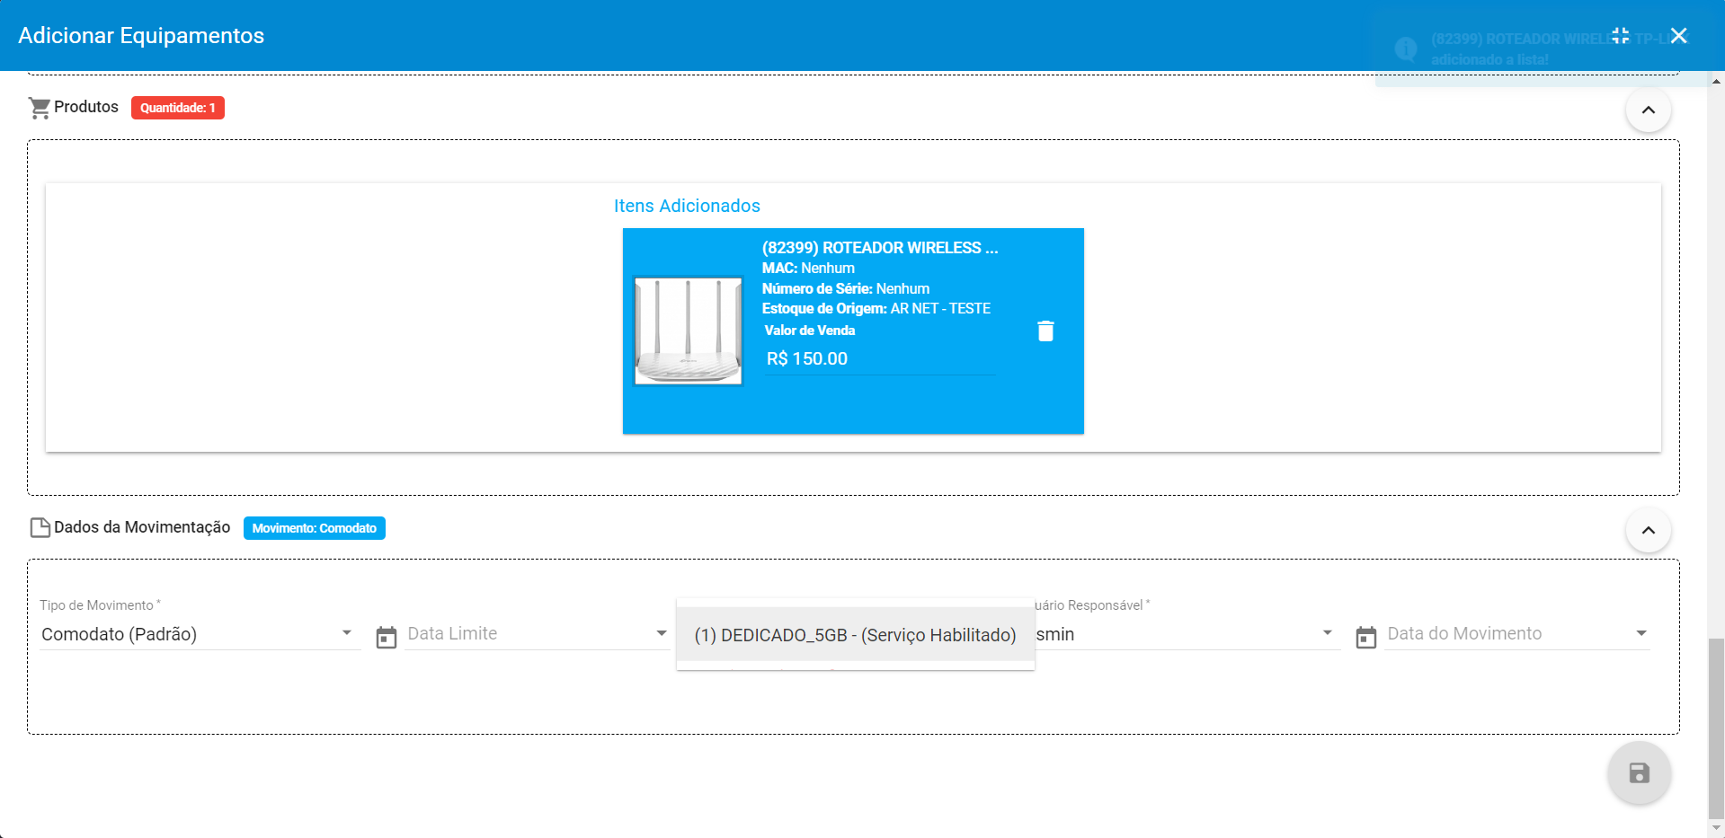Open the Data do Movimento dropdown arrow

point(1641,633)
